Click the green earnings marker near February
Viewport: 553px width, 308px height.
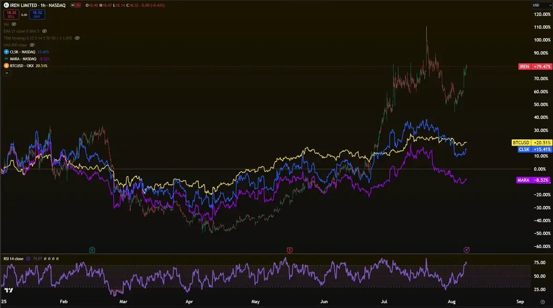pyautogui.click(x=92, y=250)
